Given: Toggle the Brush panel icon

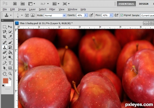Looking at the screenshot, I should (x=27, y=15).
